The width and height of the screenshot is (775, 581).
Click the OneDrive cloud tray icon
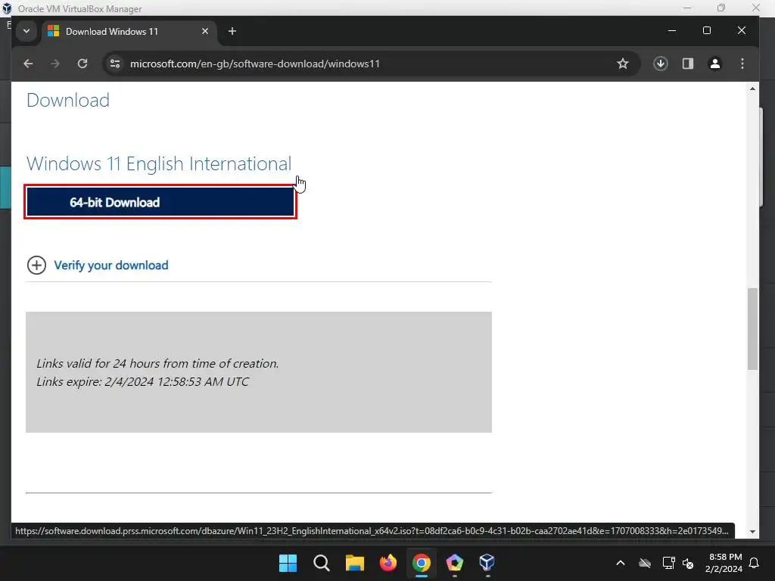pyautogui.click(x=645, y=563)
